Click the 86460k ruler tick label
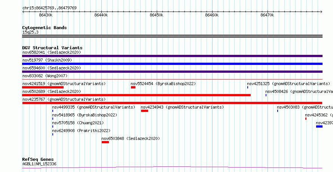The height and width of the screenshot is (172, 333). 212,15
